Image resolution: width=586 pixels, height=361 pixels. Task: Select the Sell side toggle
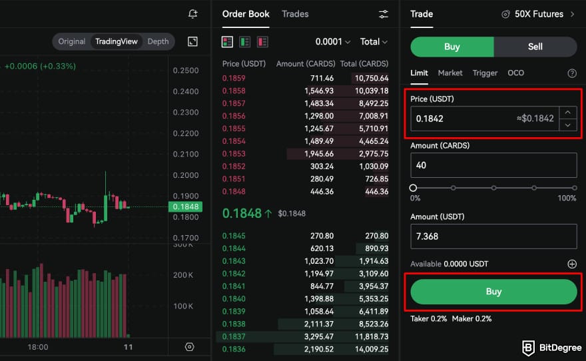535,47
